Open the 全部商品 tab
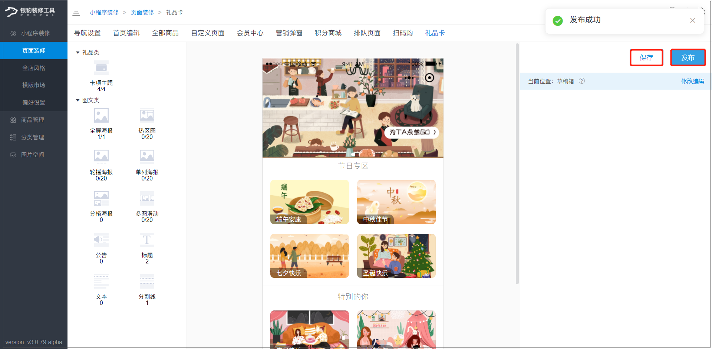This screenshot has height=349, width=712. click(165, 33)
